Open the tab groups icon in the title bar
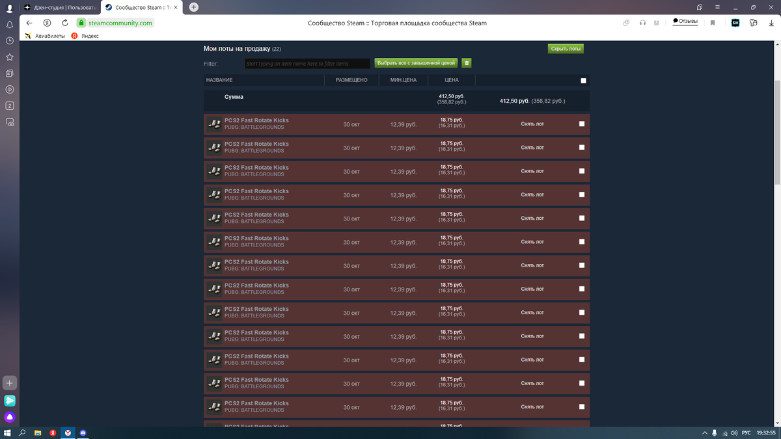781x439 pixels. point(700,7)
